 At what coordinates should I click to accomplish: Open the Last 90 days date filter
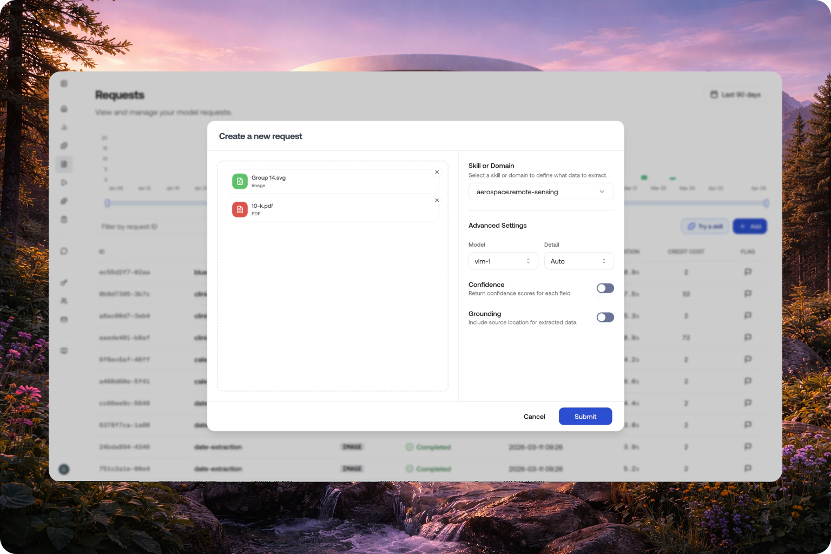click(x=735, y=94)
